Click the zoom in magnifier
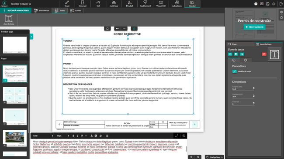 pos(191,157)
